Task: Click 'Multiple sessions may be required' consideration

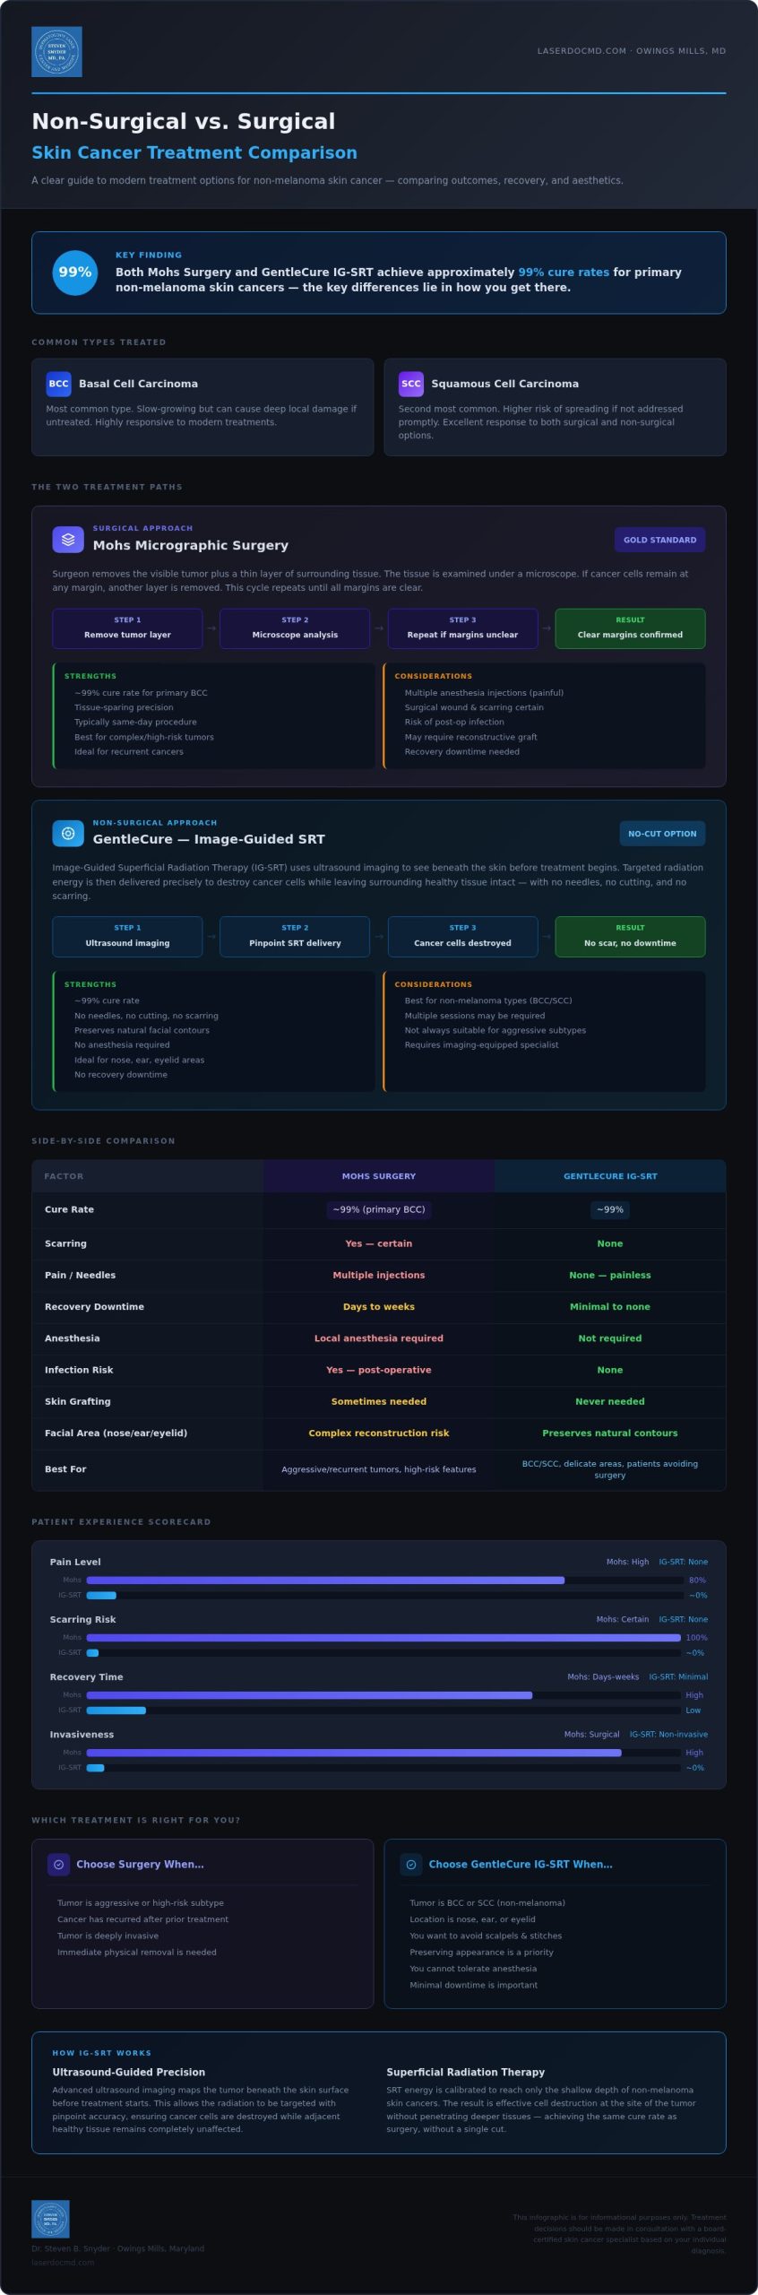Action: [474, 1016]
